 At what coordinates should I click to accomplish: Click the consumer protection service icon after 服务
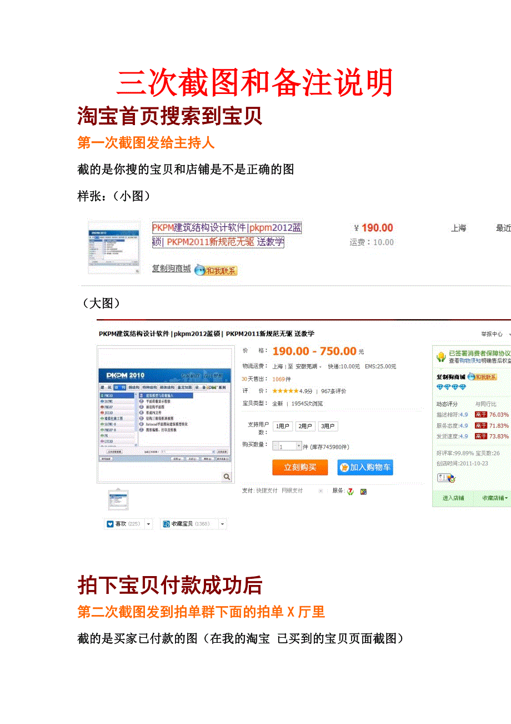point(350,492)
